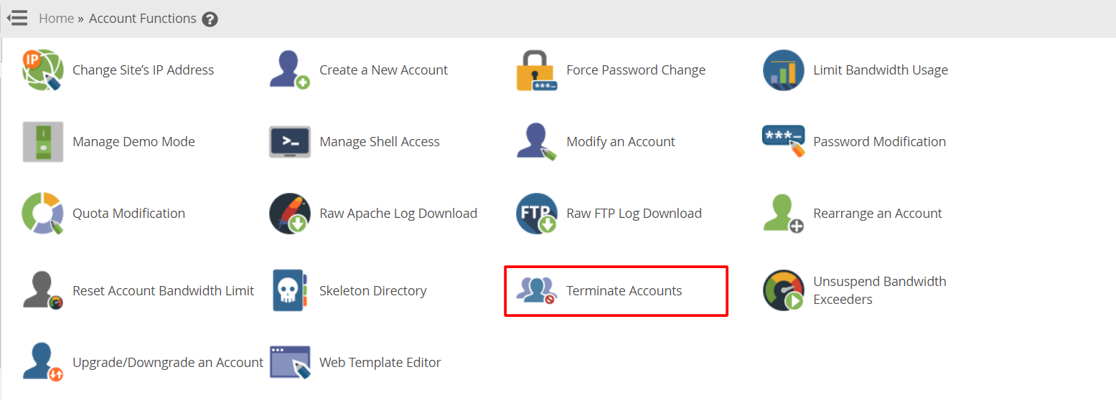Viewport: 1116px width, 400px height.
Task: Select the Quota Modification pie chart icon
Action: (43, 214)
